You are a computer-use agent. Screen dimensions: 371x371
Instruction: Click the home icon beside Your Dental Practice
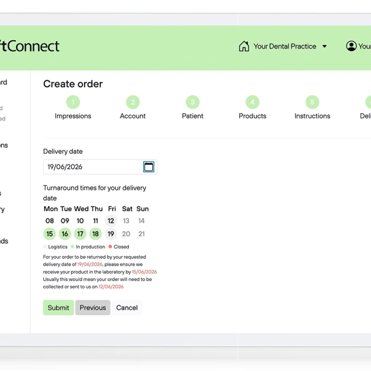(244, 46)
